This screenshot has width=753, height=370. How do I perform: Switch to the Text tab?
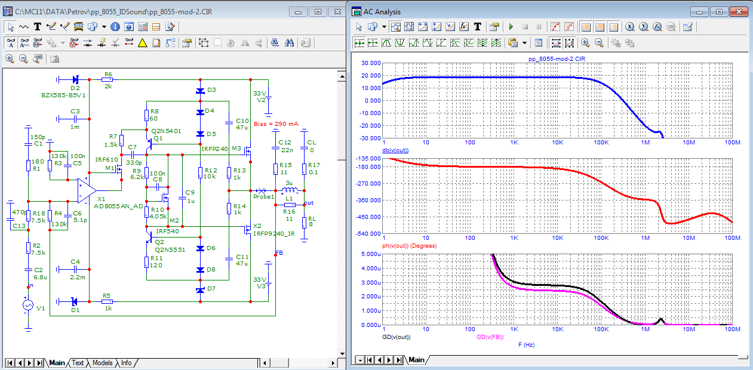(x=78, y=363)
